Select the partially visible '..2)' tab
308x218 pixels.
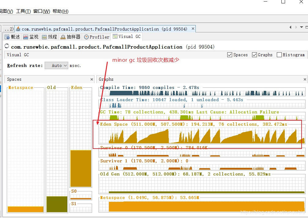[x=8, y=29]
